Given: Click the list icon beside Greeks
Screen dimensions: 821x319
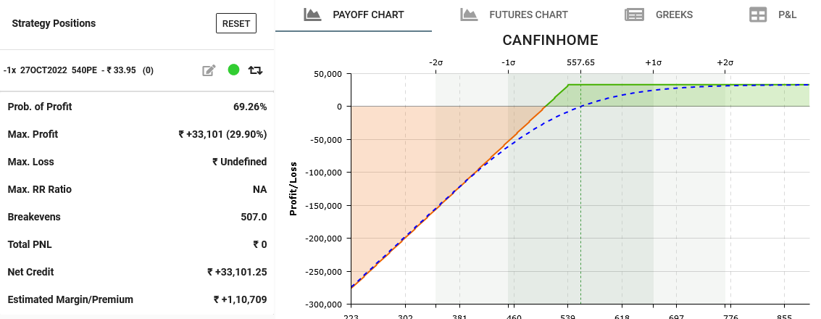Looking at the screenshot, I should tap(634, 14).
